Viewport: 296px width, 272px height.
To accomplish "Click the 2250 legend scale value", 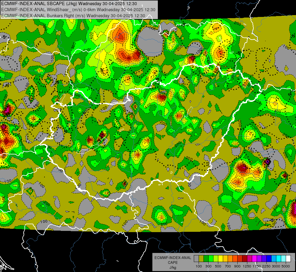I will point(266,266).
